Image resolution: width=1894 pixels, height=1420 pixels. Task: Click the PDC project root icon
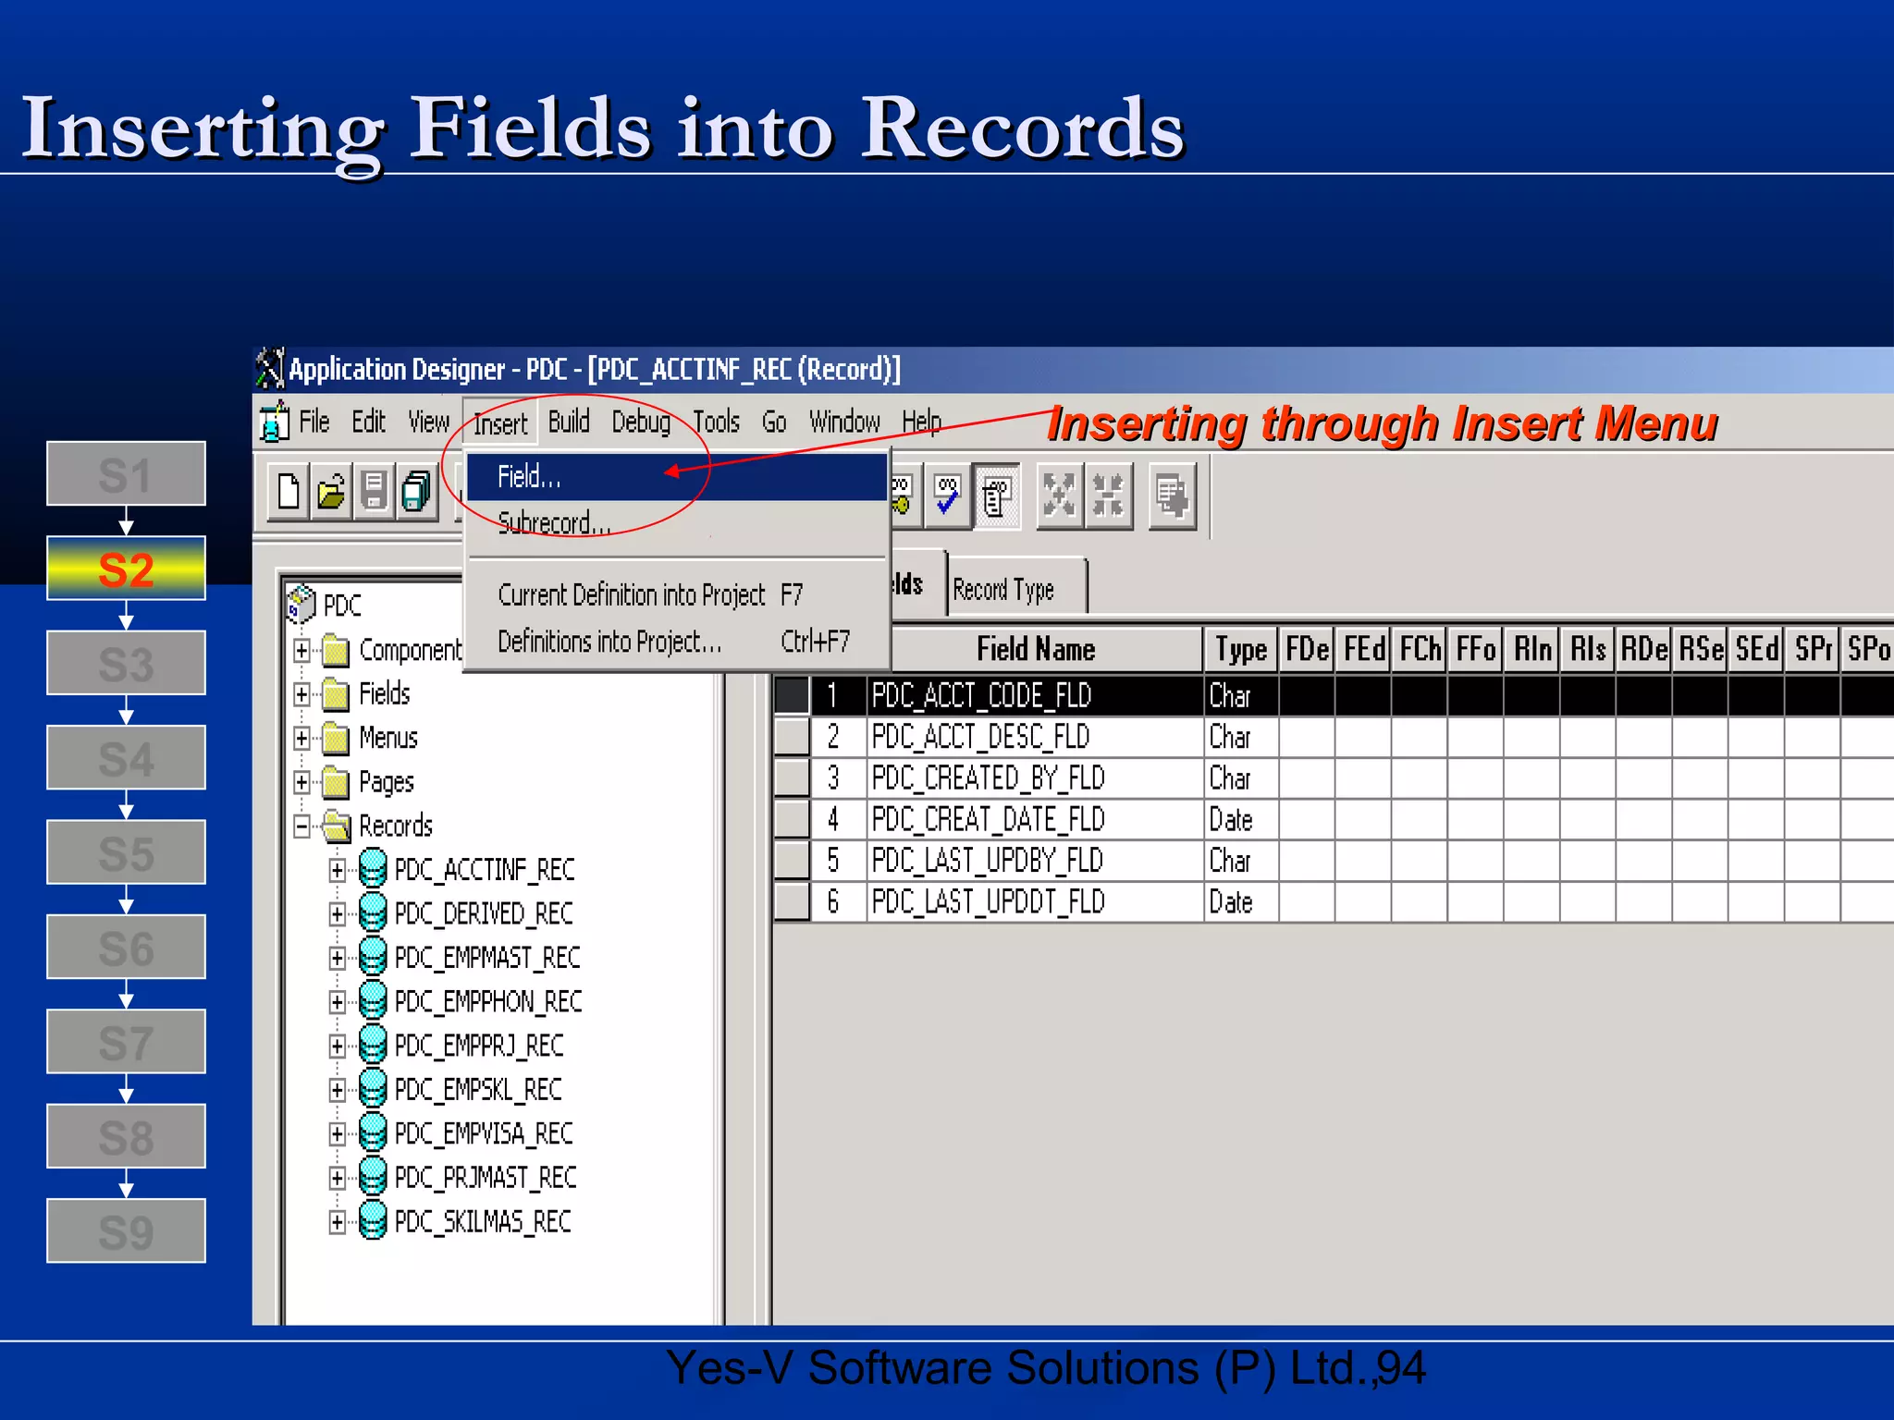[301, 604]
